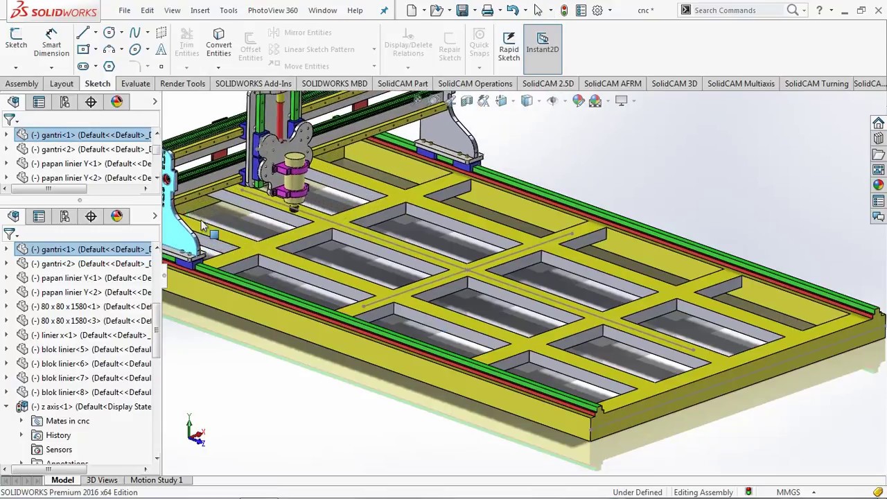Open the File Properties list icon
This screenshot has height=499, width=887.
coord(581,10)
